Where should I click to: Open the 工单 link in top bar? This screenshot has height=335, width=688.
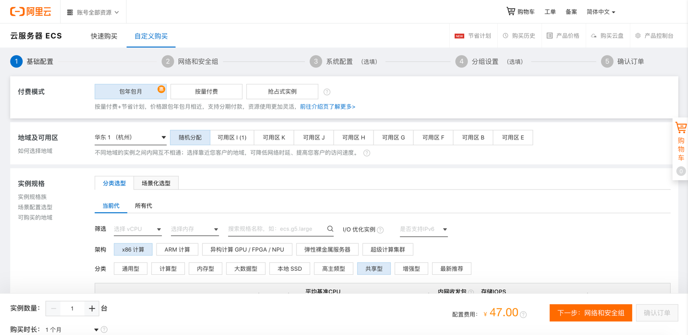pyautogui.click(x=550, y=12)
